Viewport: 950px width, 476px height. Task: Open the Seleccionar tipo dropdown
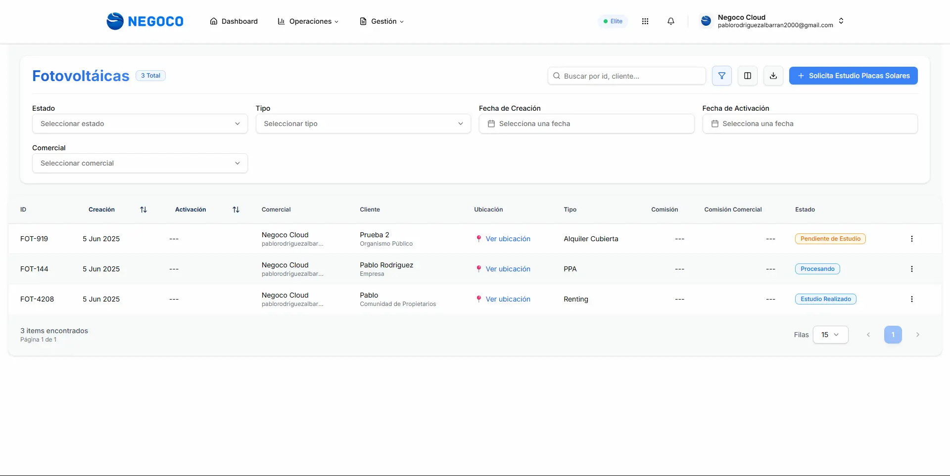pyautogui.click(x=363, y=124)
